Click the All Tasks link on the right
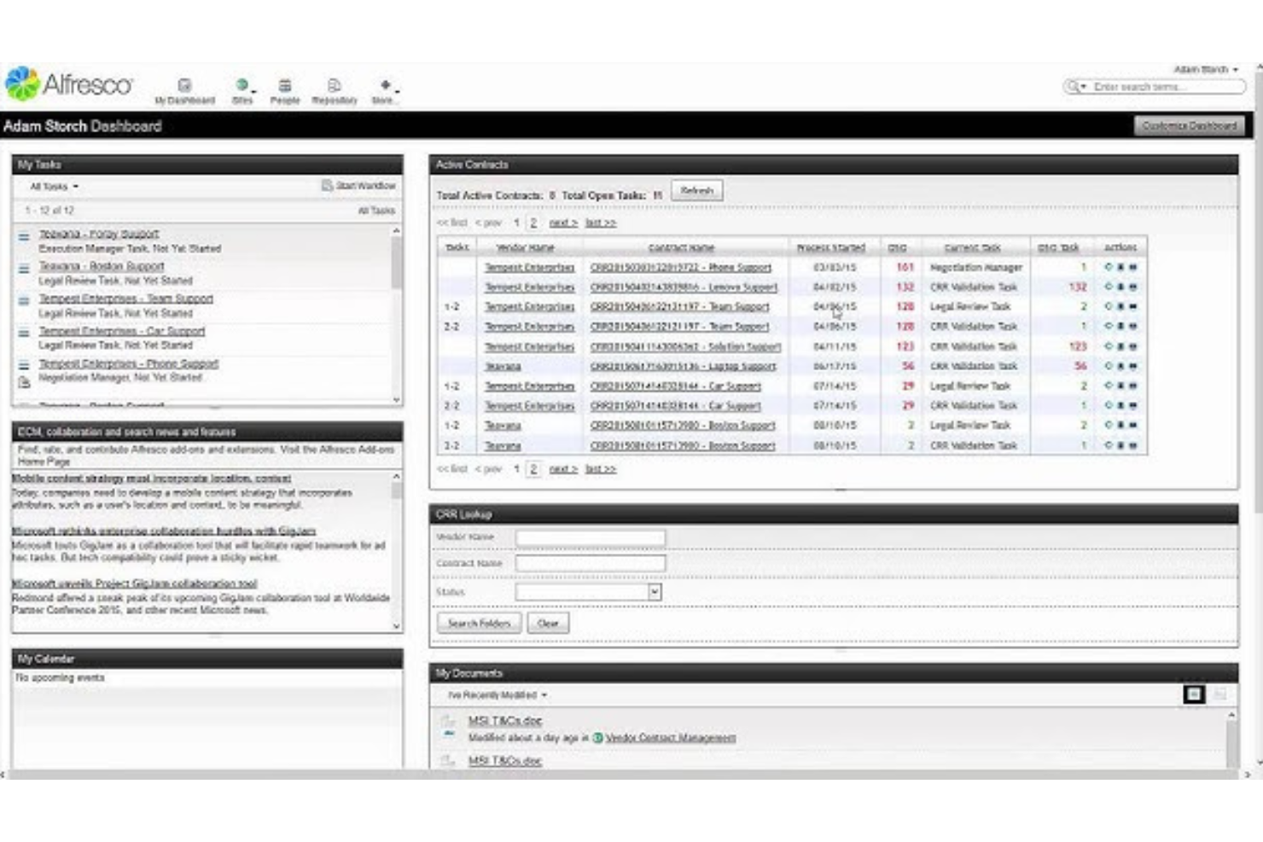1263x842 pixels. (376, 211)
